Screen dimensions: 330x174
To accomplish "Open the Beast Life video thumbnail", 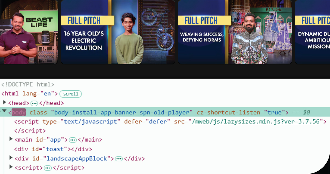I will pyautogui.click(x=29, y=32).
